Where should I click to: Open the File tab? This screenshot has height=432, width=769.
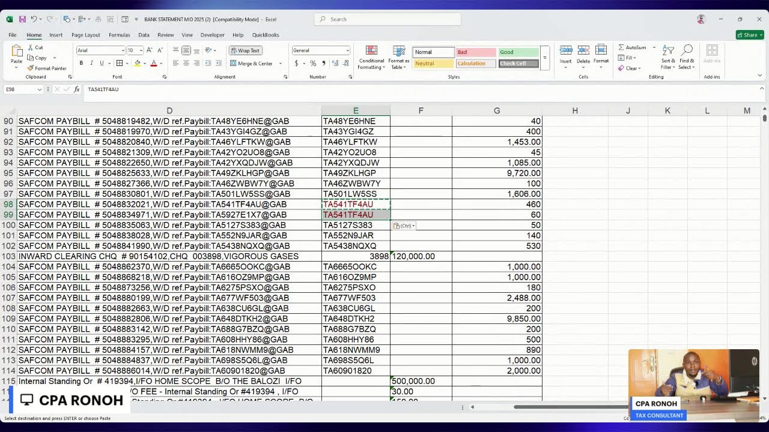pos(12,35)
